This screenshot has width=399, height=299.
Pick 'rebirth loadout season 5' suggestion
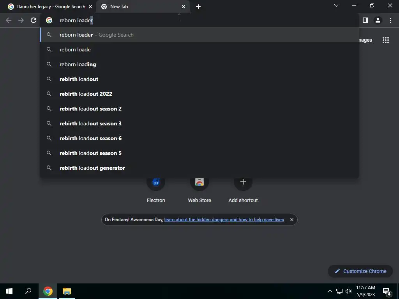(199, 153)
